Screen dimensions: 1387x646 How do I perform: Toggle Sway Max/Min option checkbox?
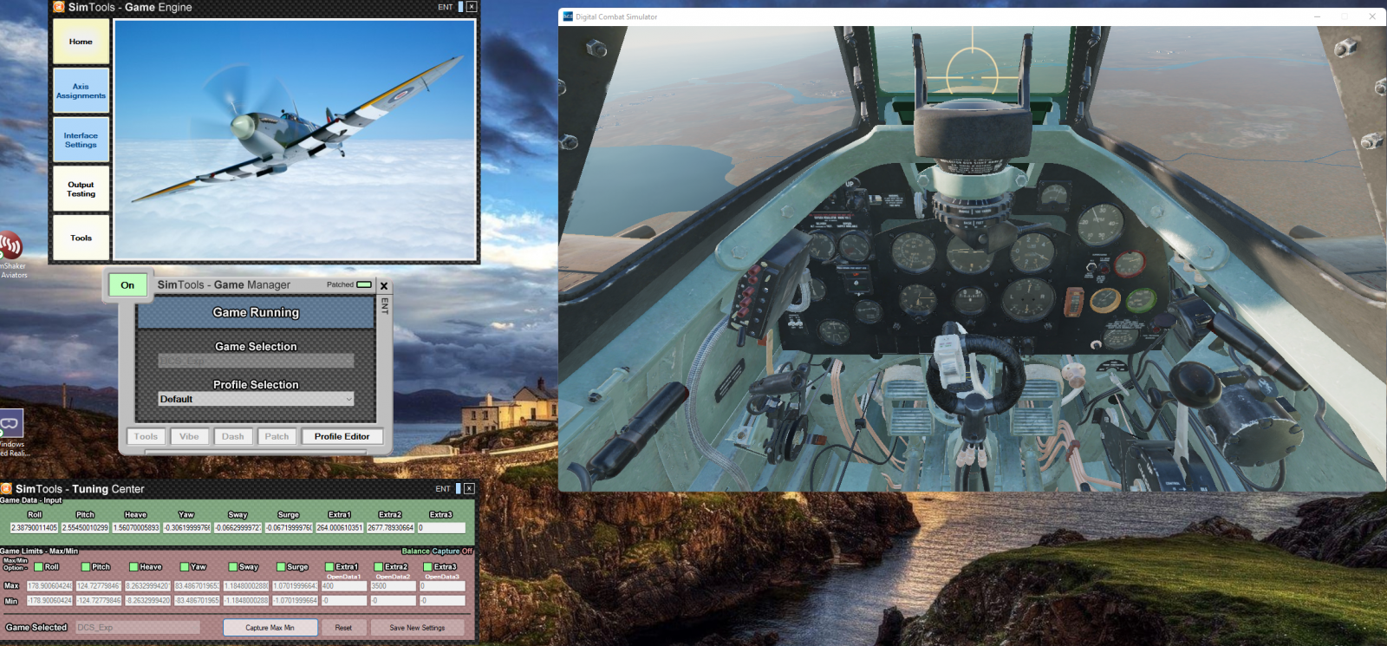[x=232, y=567]
